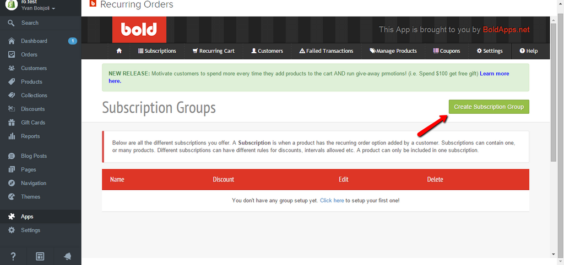Go to Failed Transactions in the navigation bar
The image size is (564, 265).
click(x=326, y=51)
